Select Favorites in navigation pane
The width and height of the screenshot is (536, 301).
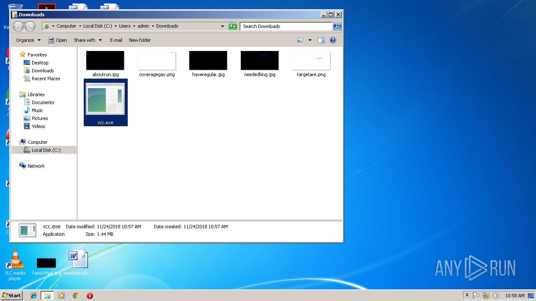point(37,55)
